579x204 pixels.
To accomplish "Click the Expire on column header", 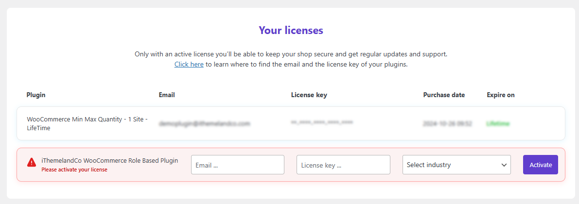I will pyautogui.click(x=500, y=95).
